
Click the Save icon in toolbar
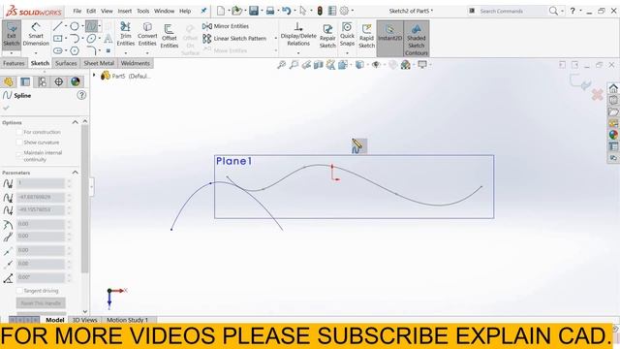(x=254, y=11)
